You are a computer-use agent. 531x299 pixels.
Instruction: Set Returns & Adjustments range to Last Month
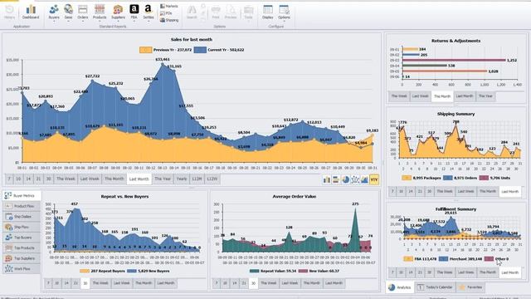(x=465, y=96)
